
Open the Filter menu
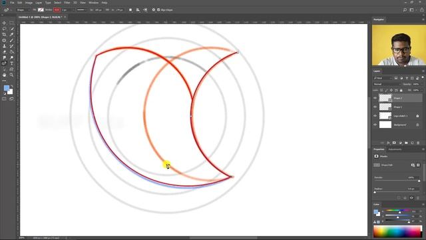(x=67, y=3)
